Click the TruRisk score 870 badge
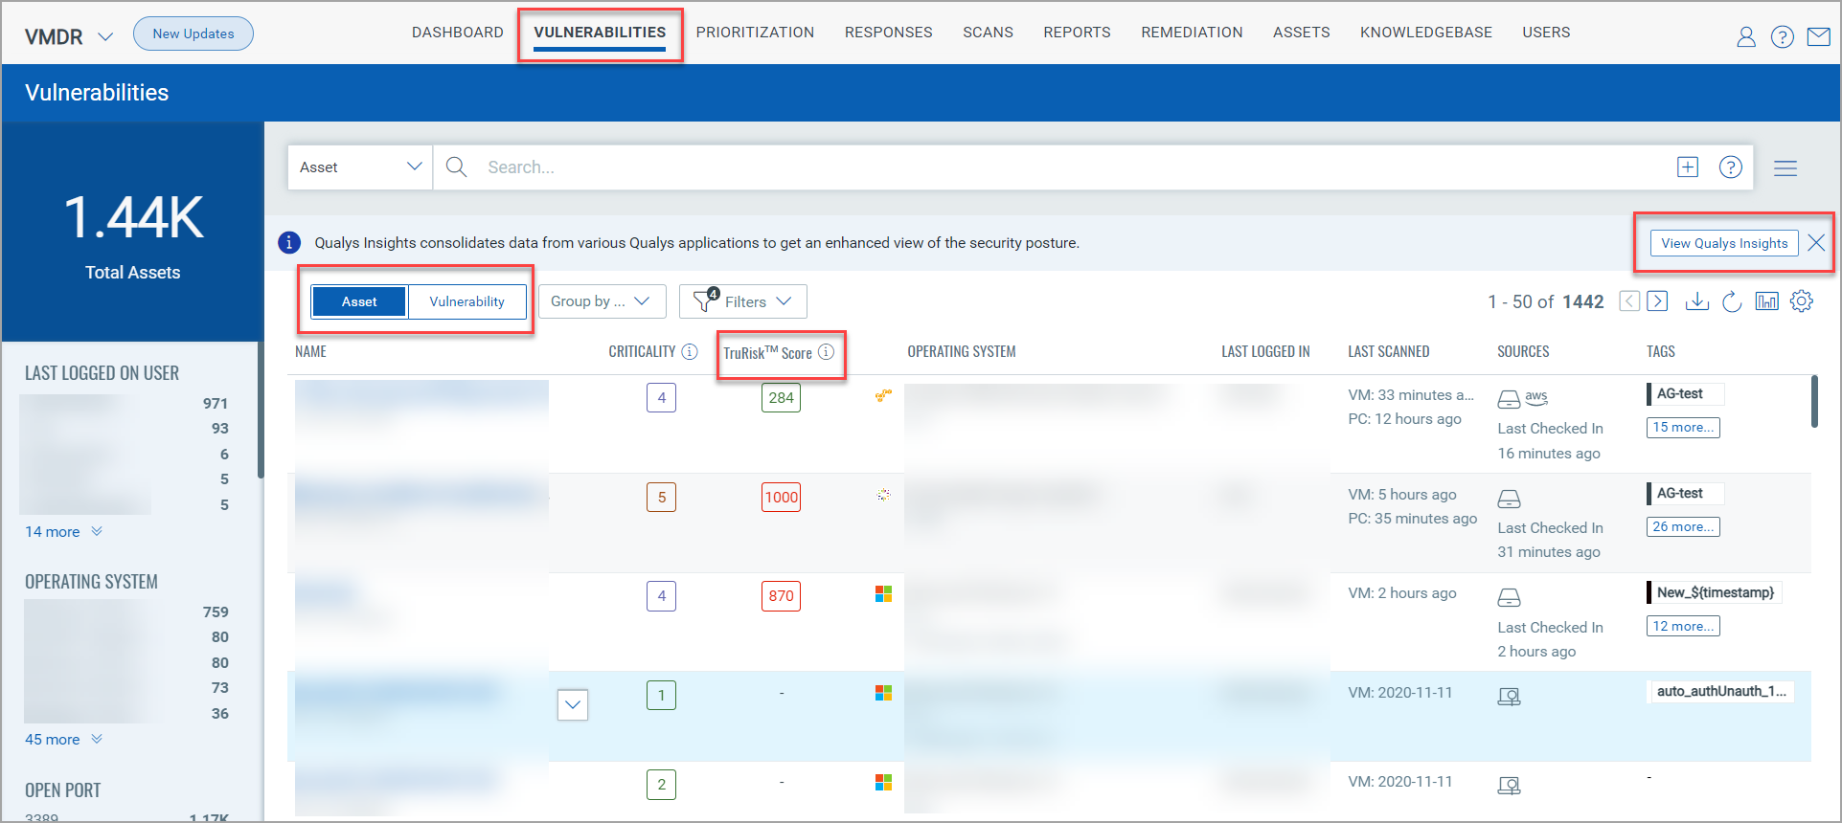This screenshot has height=823, width=1842. click(782, 596)
